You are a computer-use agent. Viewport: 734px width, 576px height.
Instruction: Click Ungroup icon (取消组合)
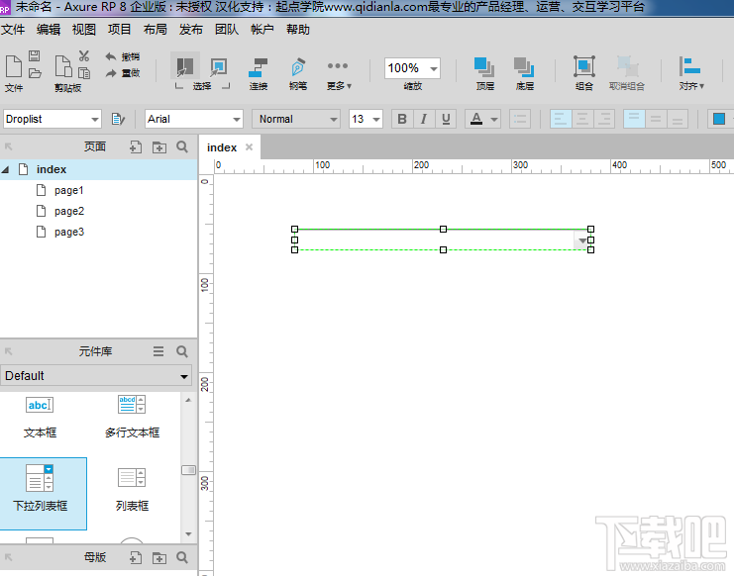[627, 73]
